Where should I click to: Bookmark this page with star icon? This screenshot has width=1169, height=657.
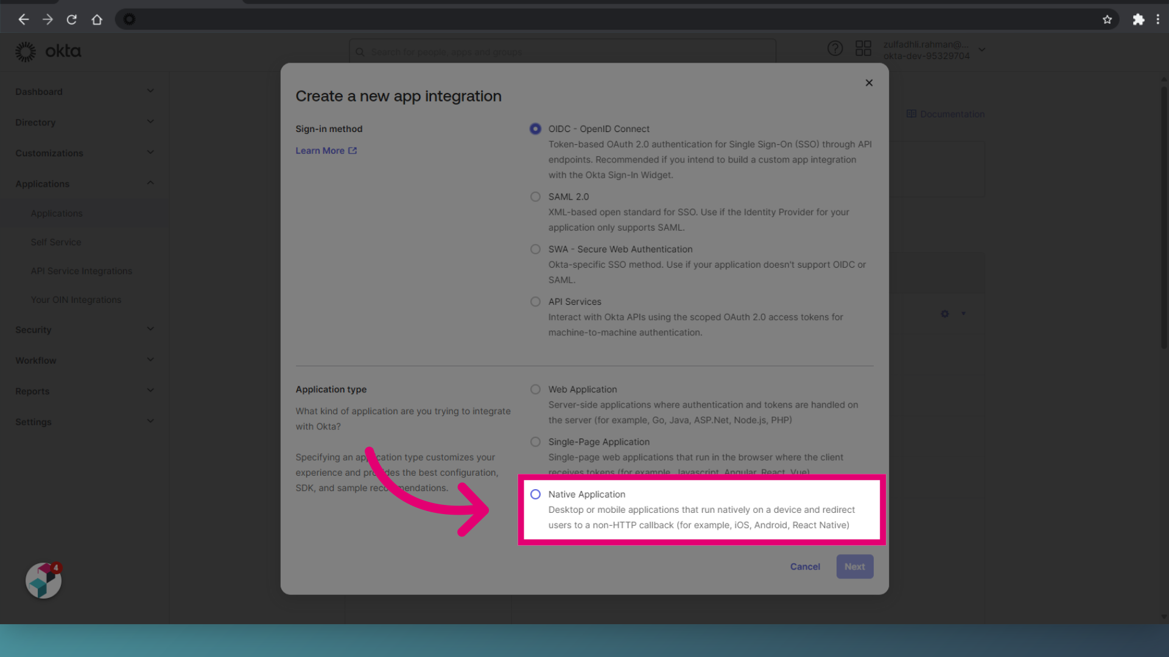[x=1107, y=19]
